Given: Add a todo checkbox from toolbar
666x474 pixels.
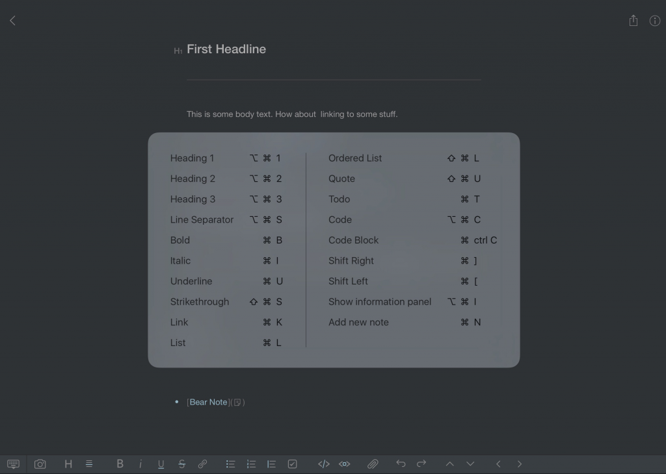Looking at the screenshot, I should click(x=292, y=464).
